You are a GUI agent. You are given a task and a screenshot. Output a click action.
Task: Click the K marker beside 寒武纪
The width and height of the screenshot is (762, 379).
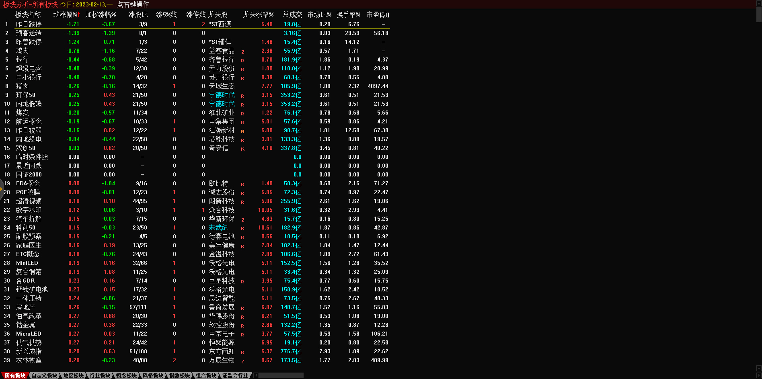tap(242, 229)
